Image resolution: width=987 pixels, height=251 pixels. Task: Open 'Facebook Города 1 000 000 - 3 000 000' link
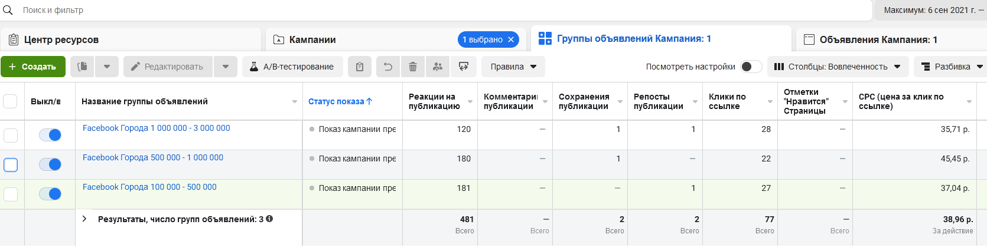pos(157,128)
